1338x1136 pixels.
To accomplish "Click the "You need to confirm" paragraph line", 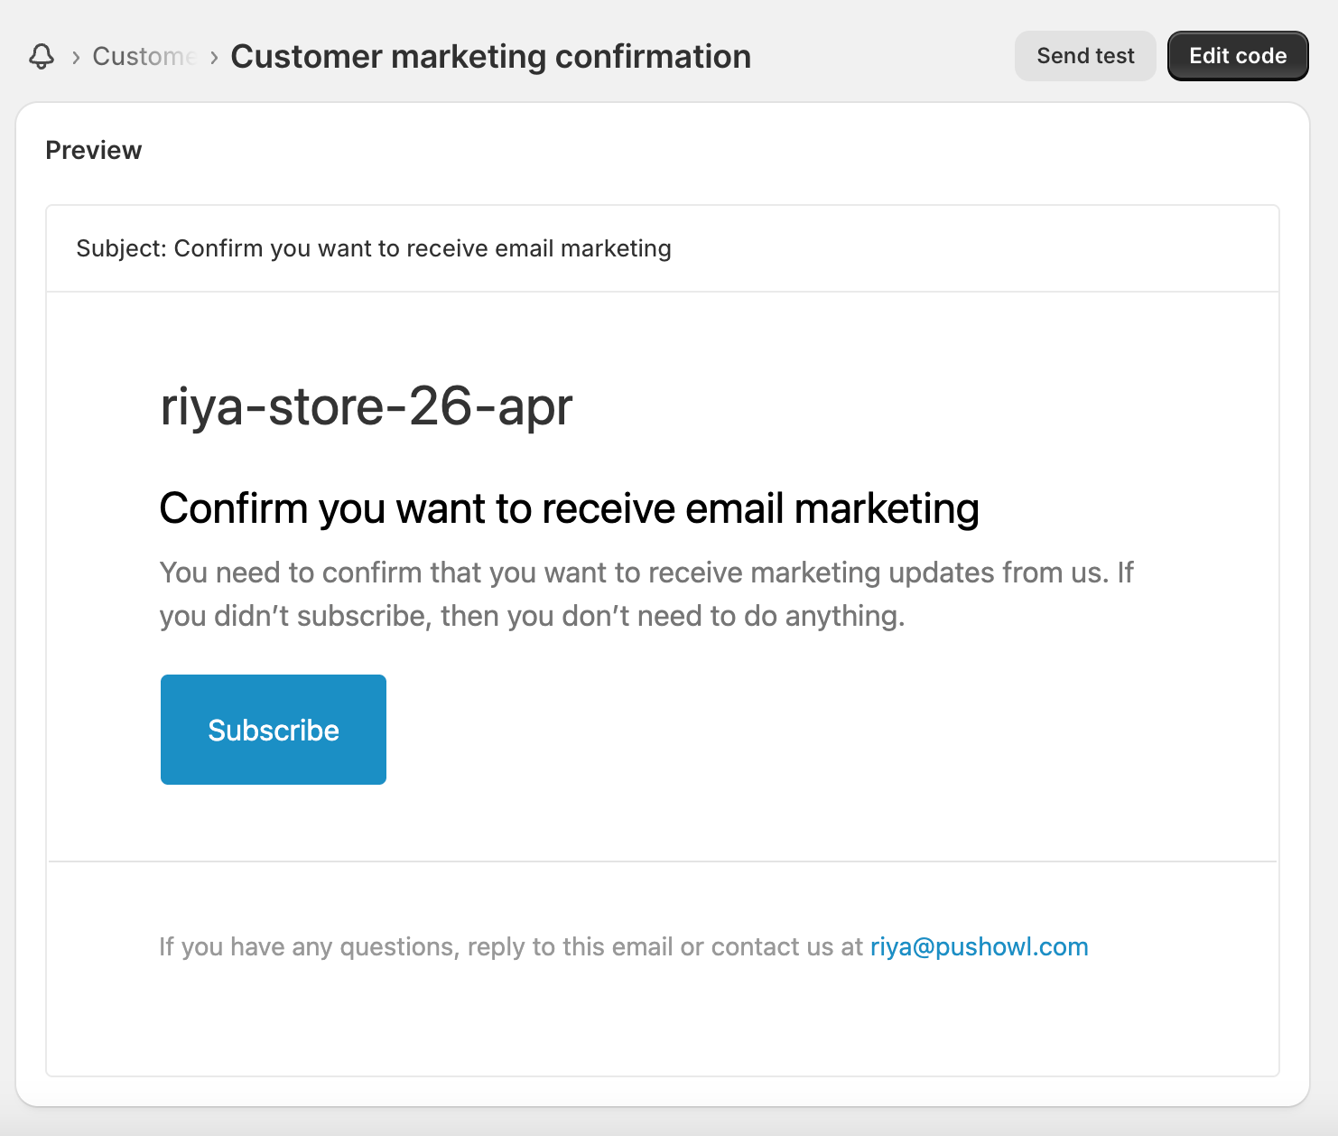I will pyautogui.click(x=646, y=573).
